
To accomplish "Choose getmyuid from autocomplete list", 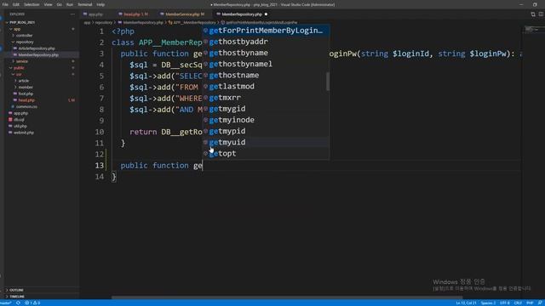I will pyautogui.click(x=266, y=142).
